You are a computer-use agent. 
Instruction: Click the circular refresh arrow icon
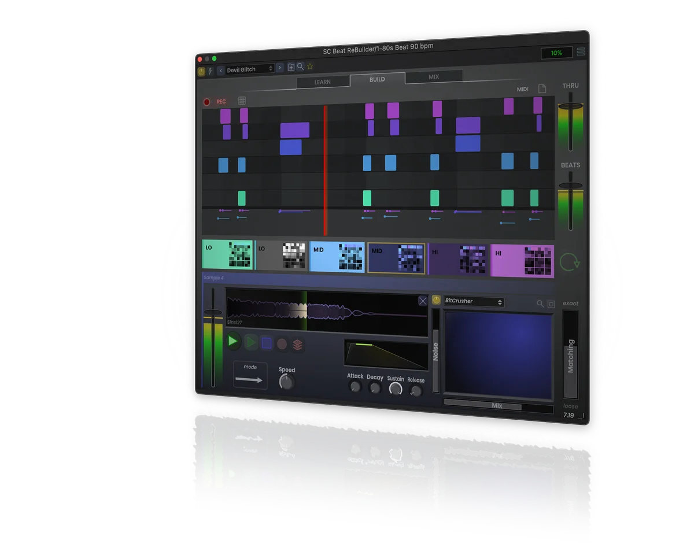tap(569, 262)
